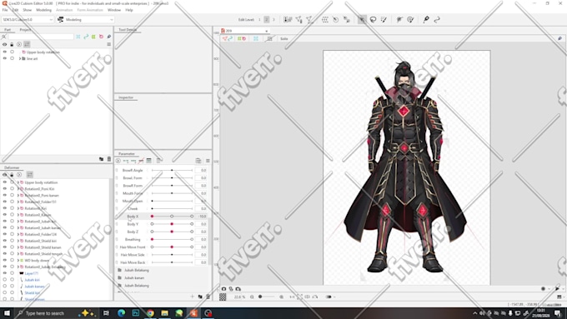
Task: Select the Deform Brush tool
Action: 410,19
